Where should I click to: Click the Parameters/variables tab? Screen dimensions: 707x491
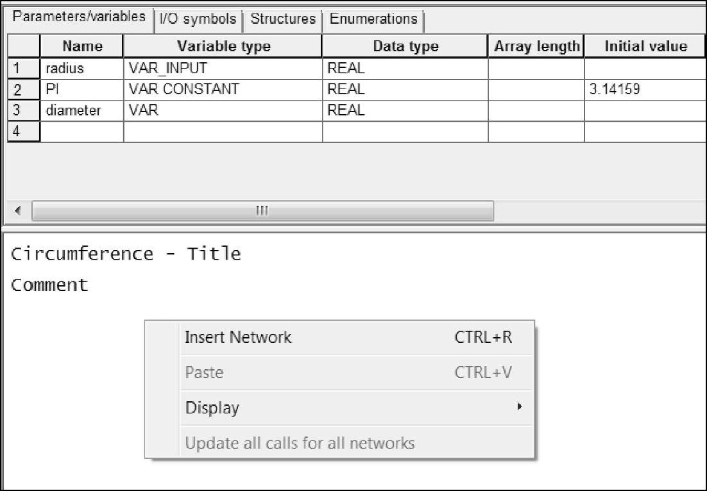click(x=79, y=17)
